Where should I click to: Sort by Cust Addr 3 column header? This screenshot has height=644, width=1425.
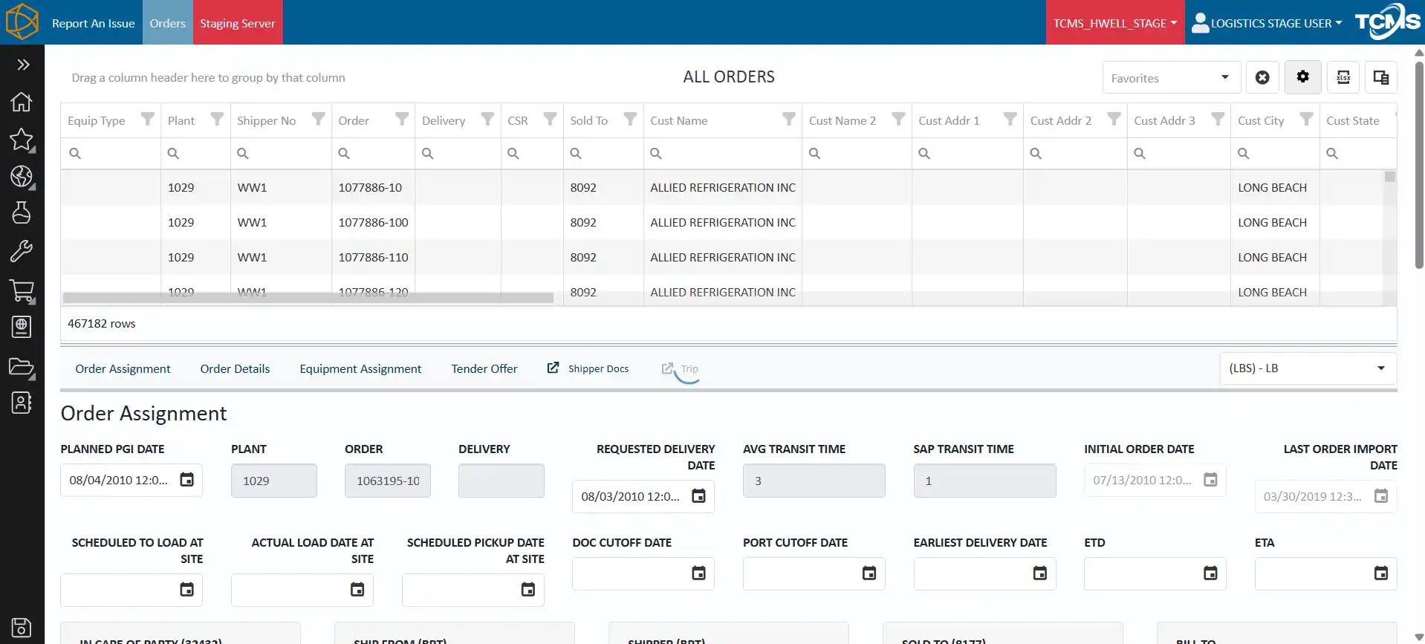pyautogui.click(x=1164, y=120)
